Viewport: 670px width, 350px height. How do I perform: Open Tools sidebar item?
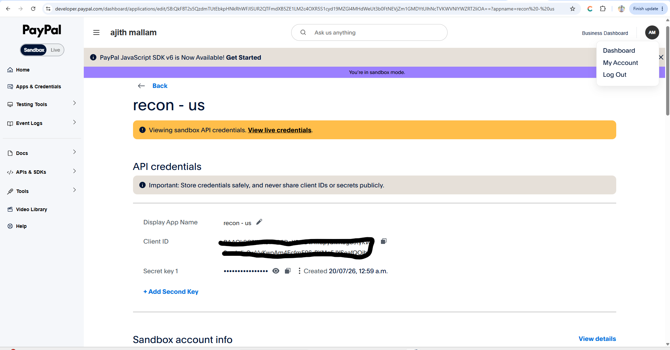[22, 191]
